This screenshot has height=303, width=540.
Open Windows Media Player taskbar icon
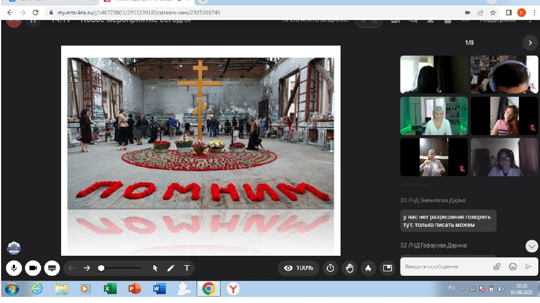click(x=85, y=289)
